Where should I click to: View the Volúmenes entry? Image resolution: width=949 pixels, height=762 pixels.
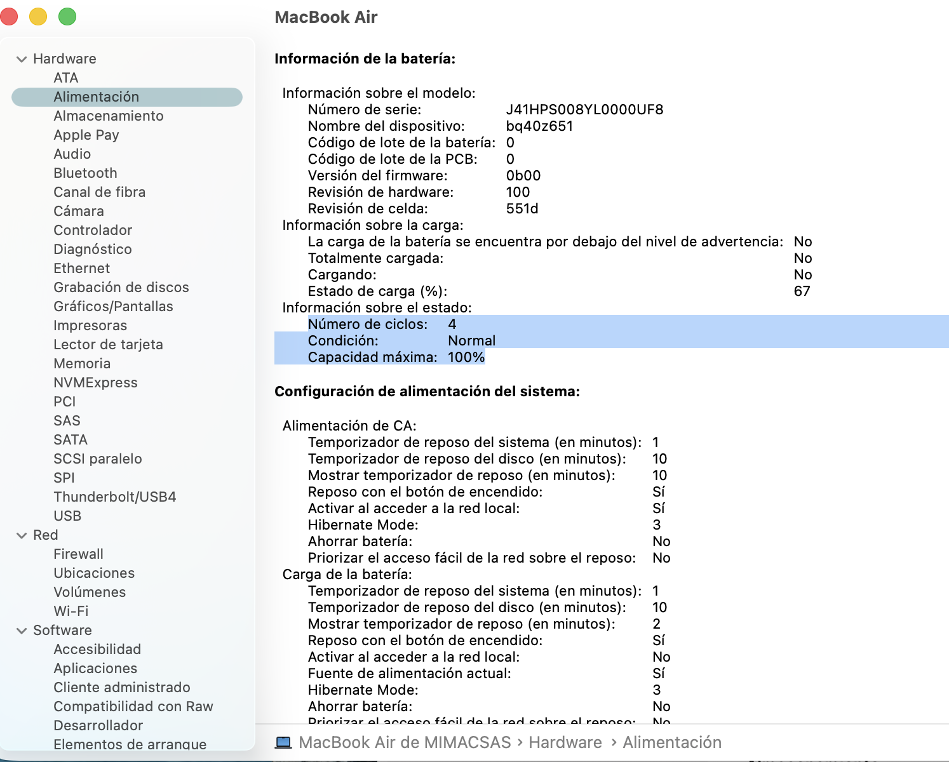coord(90,592)
